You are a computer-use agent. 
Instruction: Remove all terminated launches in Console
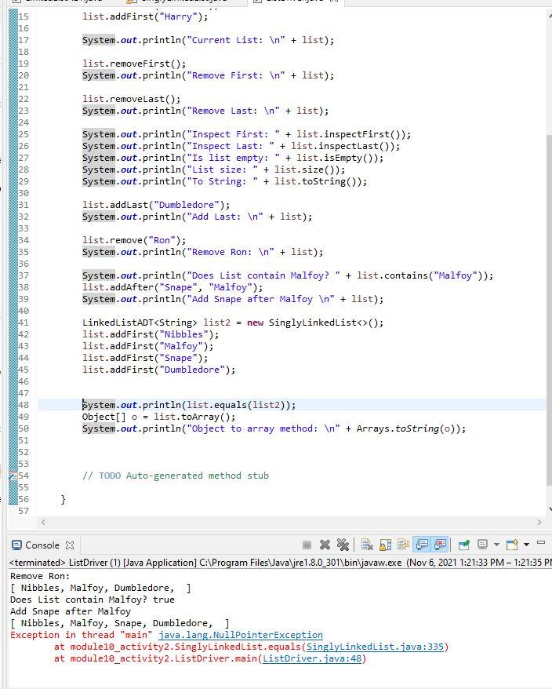coord(343,545)
